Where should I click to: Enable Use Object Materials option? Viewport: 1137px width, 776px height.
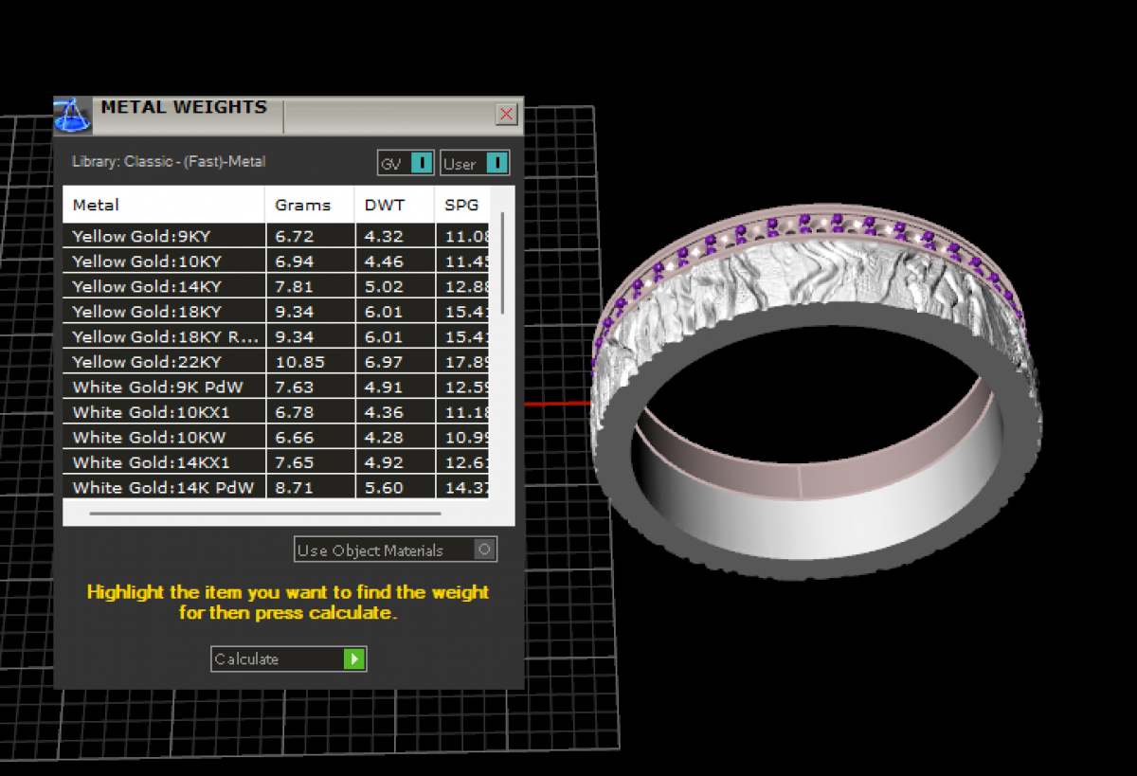(x=484, y=550)
